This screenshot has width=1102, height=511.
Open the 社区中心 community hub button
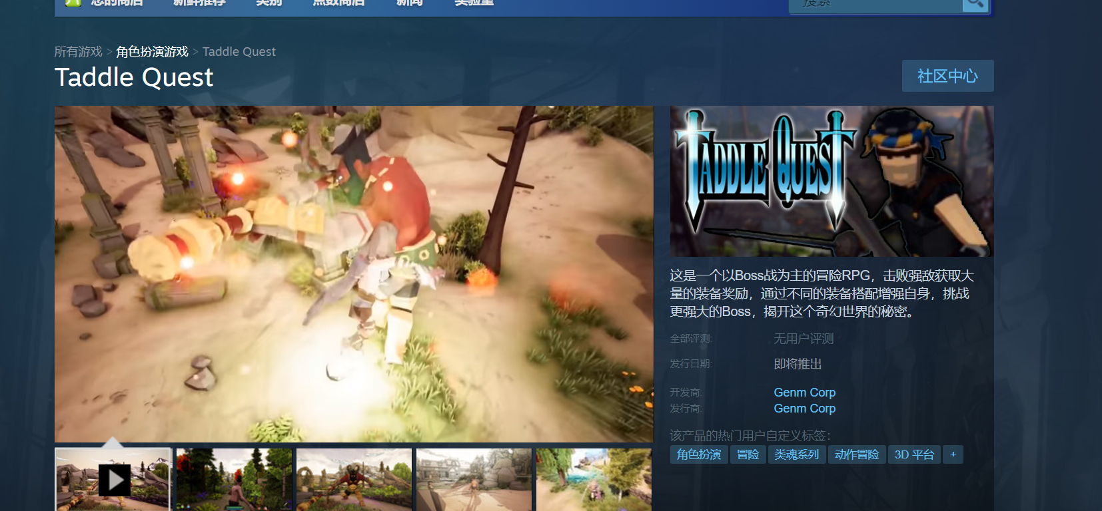tap(947, 76)
